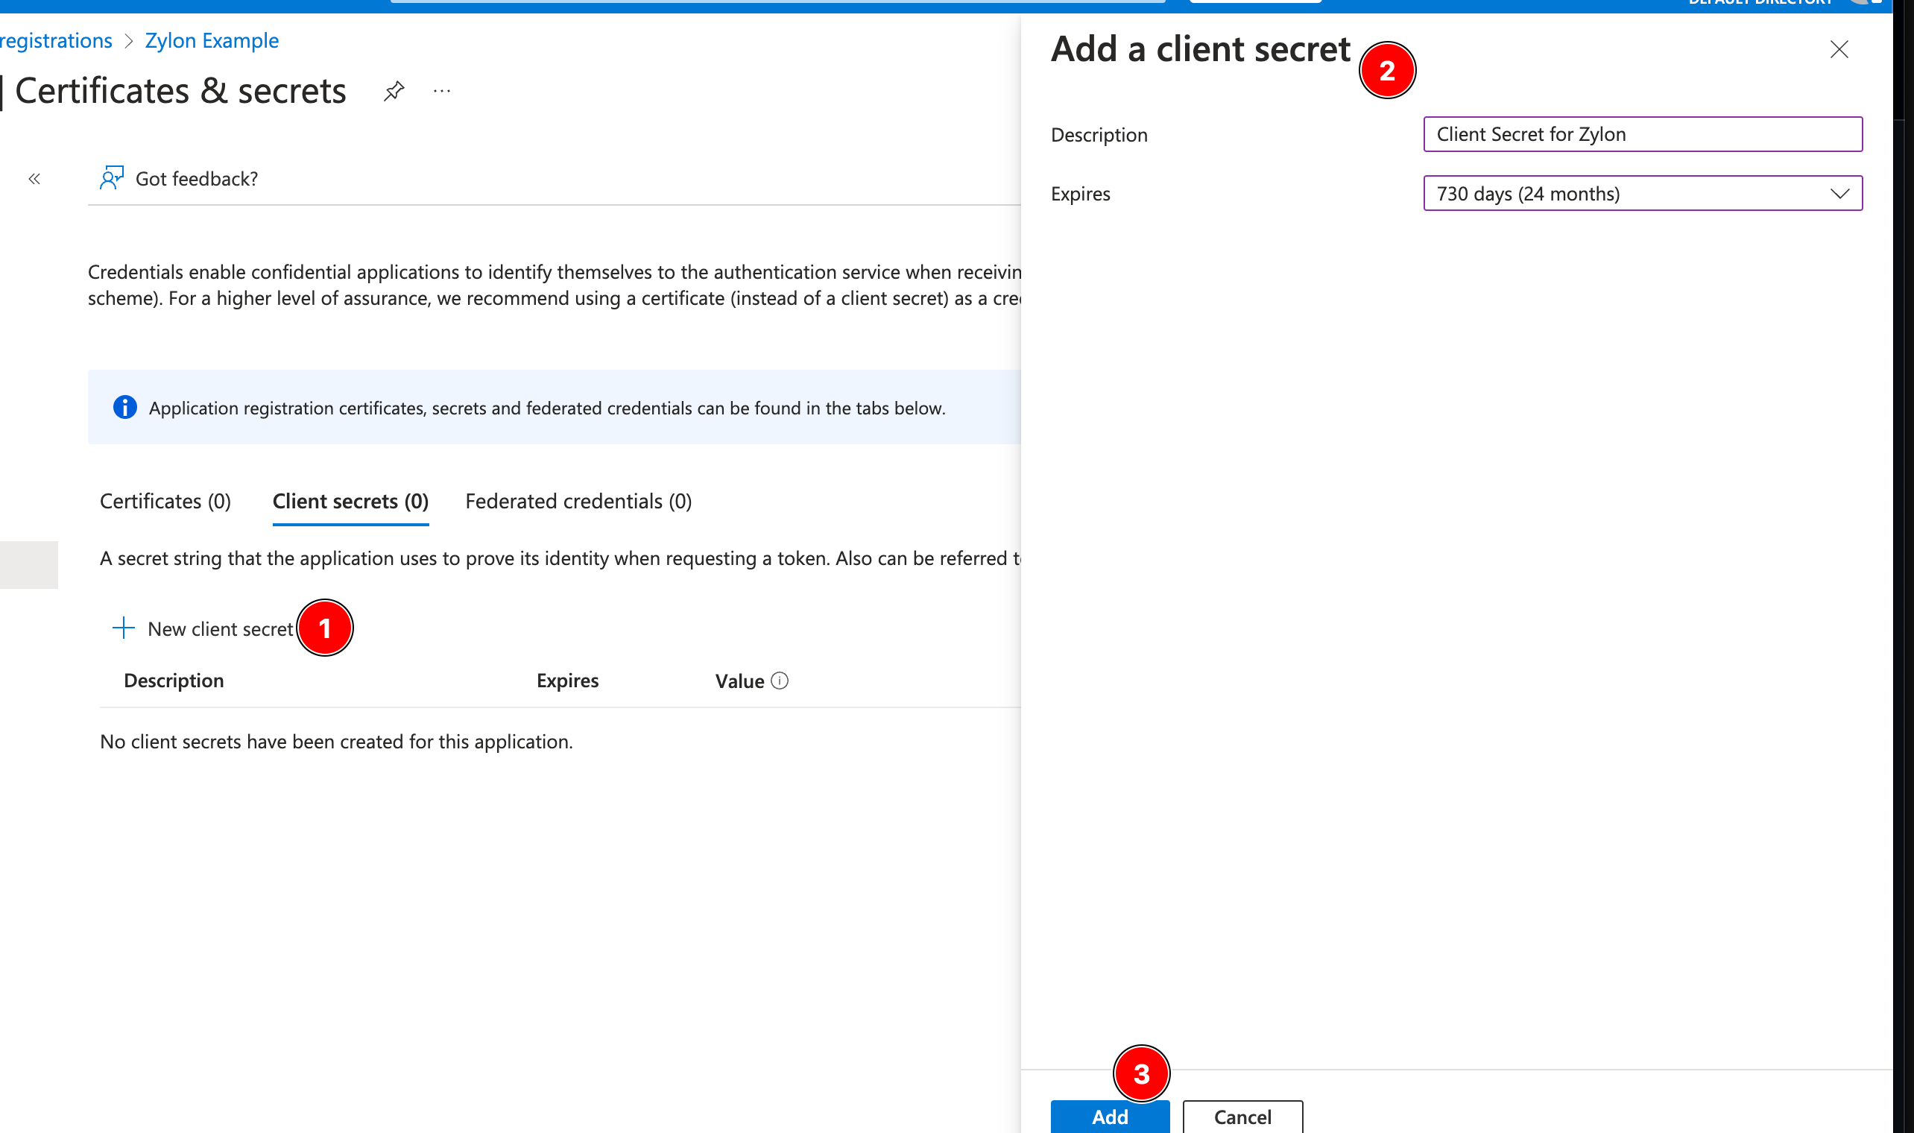The width and height of the screenshot is (1914, 1133).
Task: Click the Got feedback person icon
Action: [111, 178]
